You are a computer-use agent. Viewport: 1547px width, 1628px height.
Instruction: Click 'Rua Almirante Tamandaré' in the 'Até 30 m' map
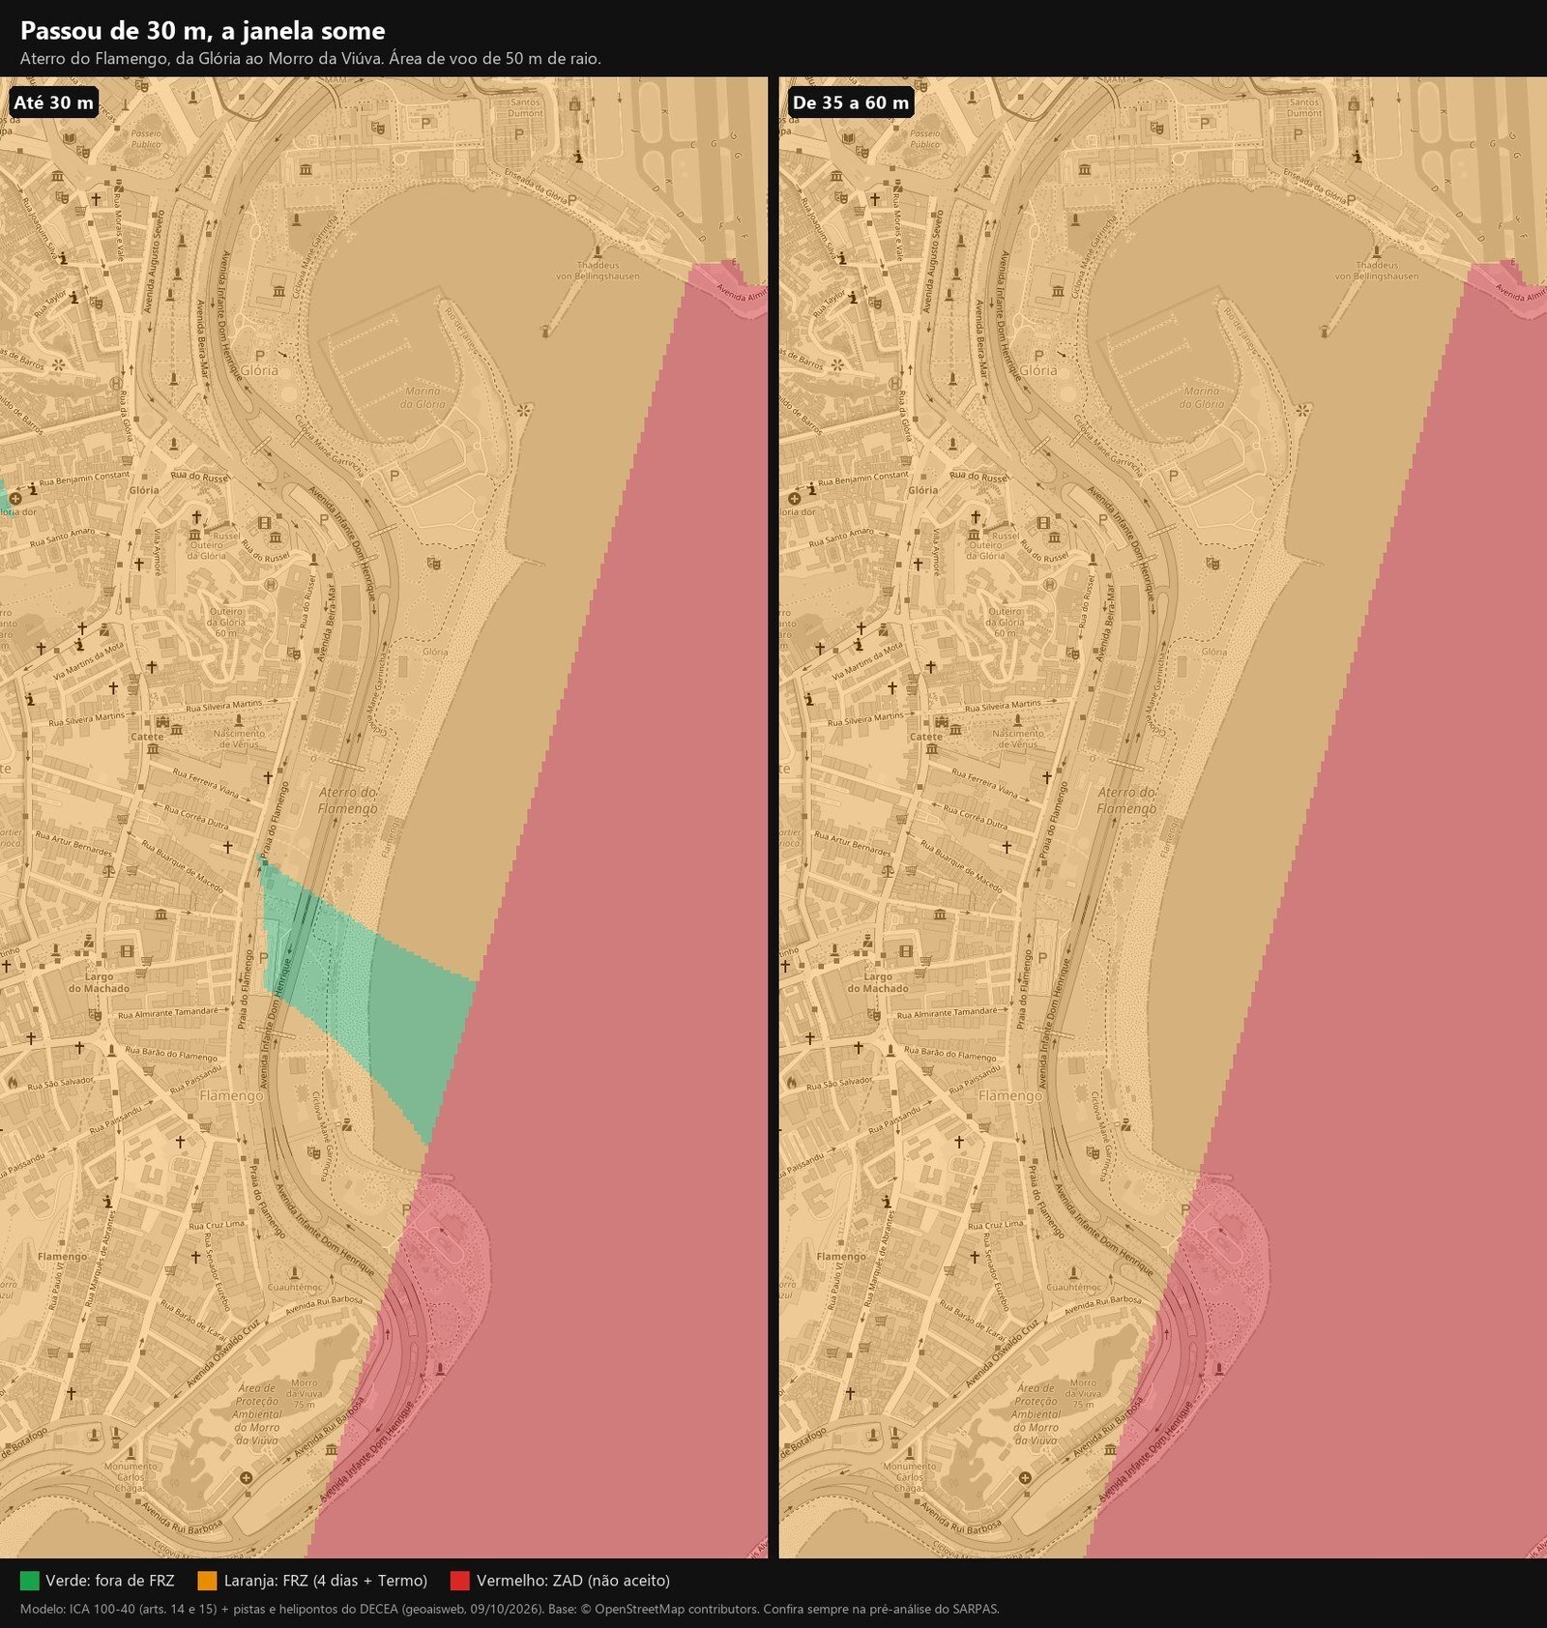(168, 1012)
